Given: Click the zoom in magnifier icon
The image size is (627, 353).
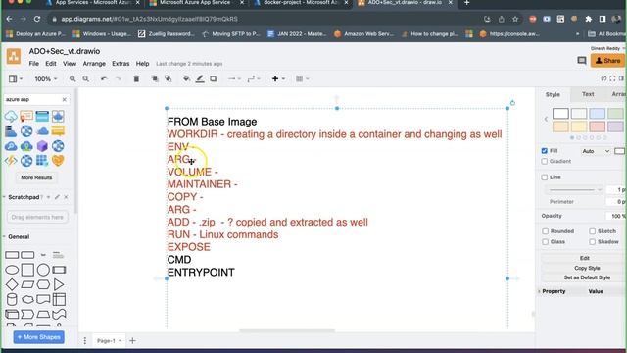Looking at the screenshot, I should click(x=72, y=78).
